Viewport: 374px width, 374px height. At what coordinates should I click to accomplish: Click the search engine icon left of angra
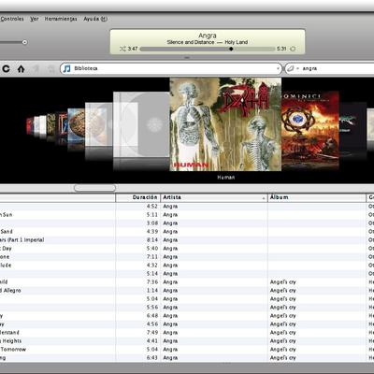pyautogui.click(x=290, y=68)
